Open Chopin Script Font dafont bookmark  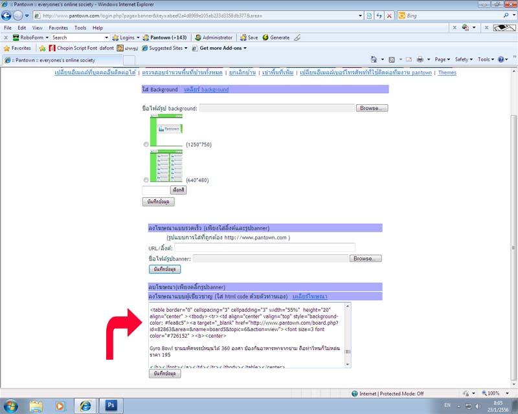pos(82,49)
